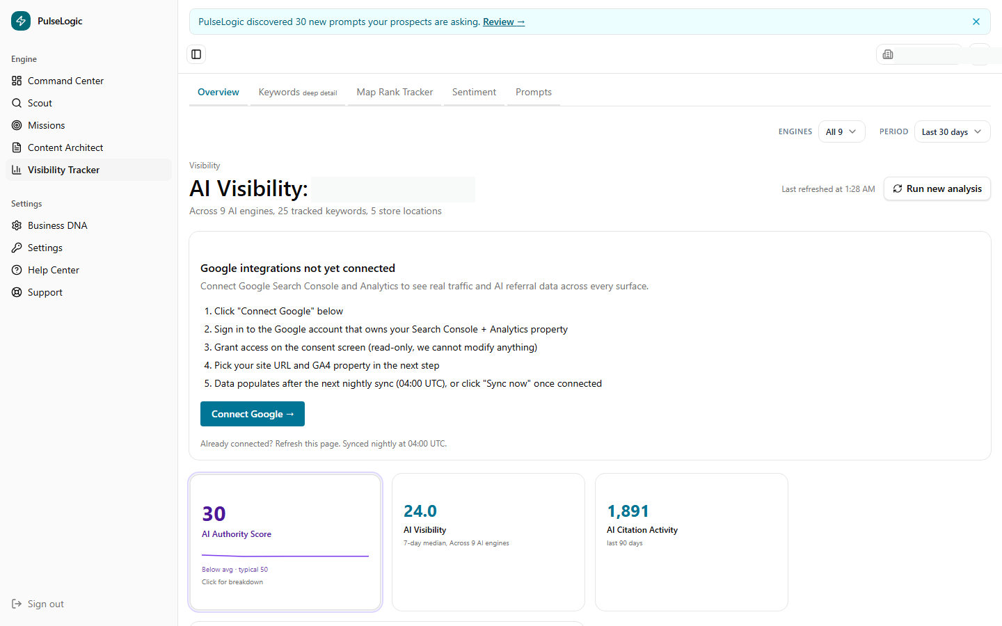Open Scout via its magnifier icon
This screenshot has height=626, width=1002.
[17, 103]
